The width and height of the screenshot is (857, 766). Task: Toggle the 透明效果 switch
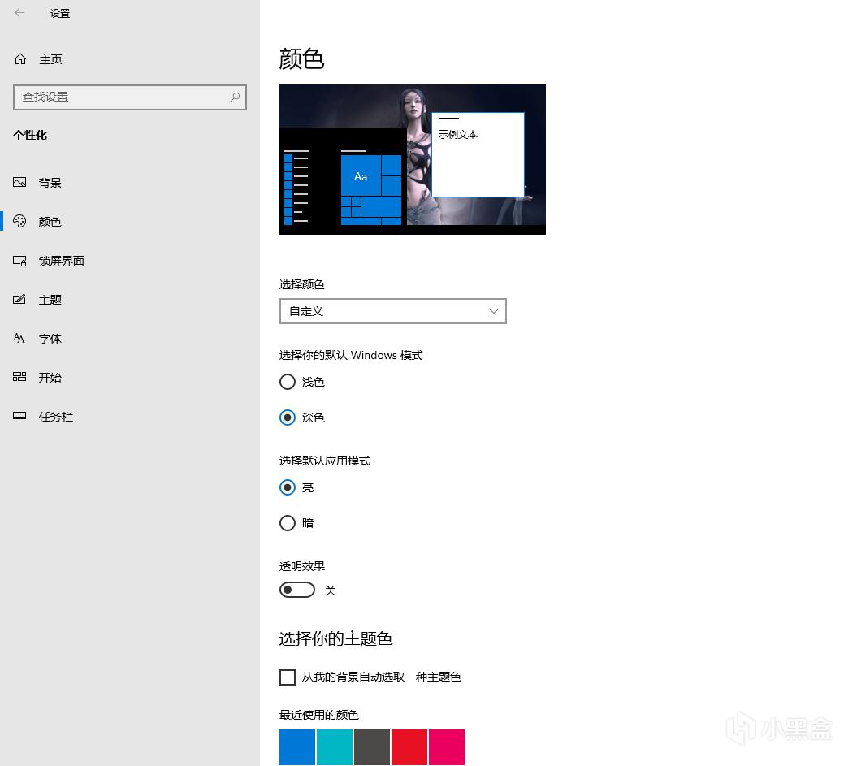point(297,590)
